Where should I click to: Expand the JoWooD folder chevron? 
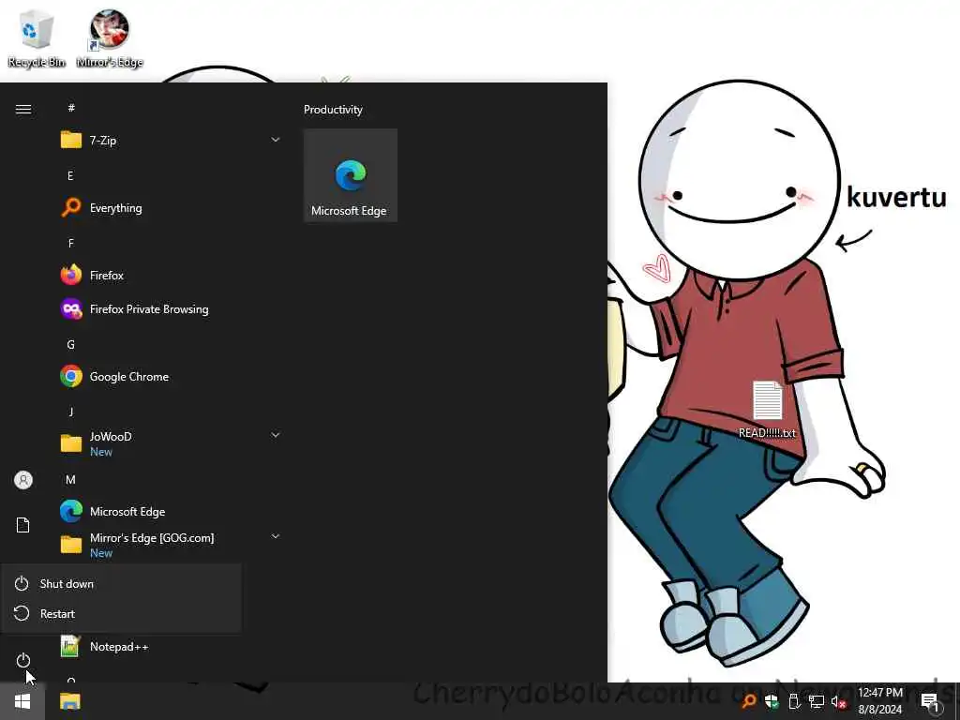[276, 435]
